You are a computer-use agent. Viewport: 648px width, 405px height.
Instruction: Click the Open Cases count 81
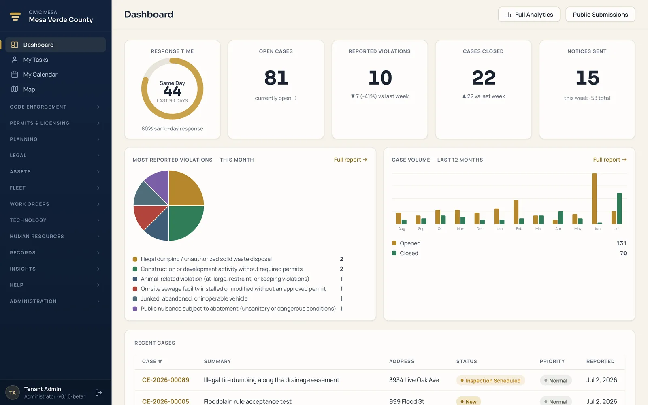[276, 78]
